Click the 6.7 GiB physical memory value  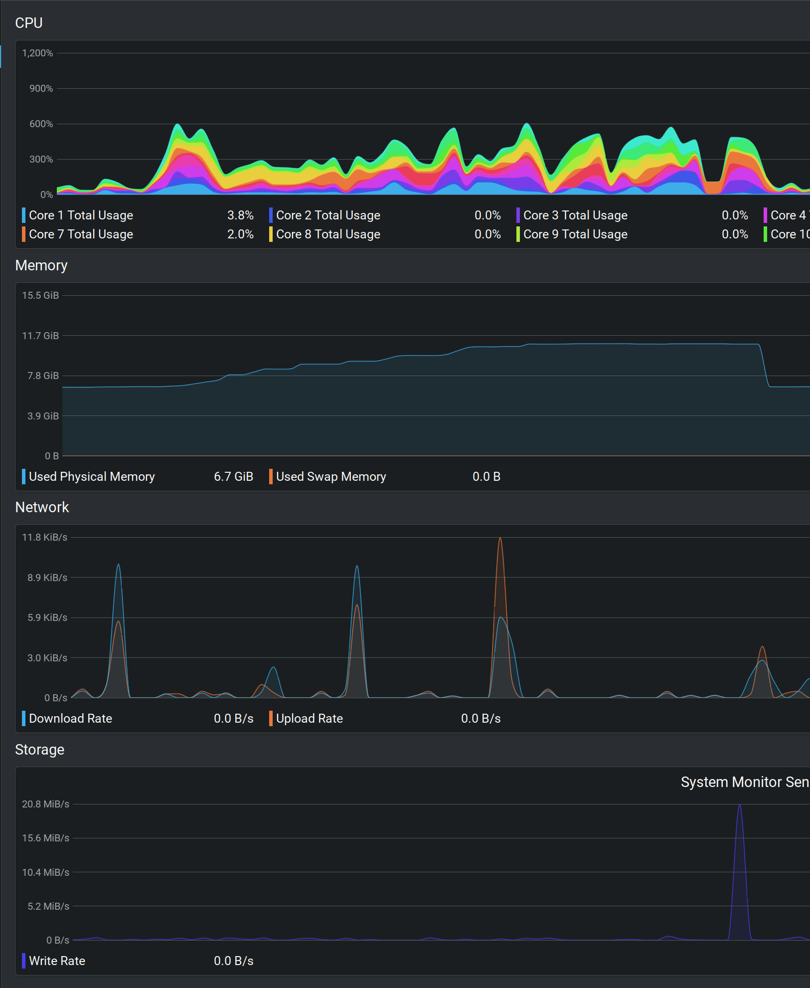click(x=233, y=476)
